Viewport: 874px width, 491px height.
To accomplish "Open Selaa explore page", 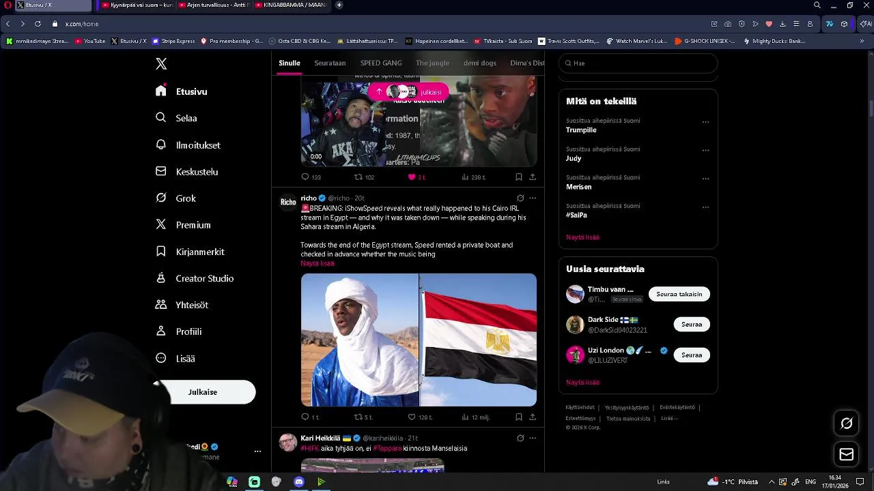I will point(176,118).
